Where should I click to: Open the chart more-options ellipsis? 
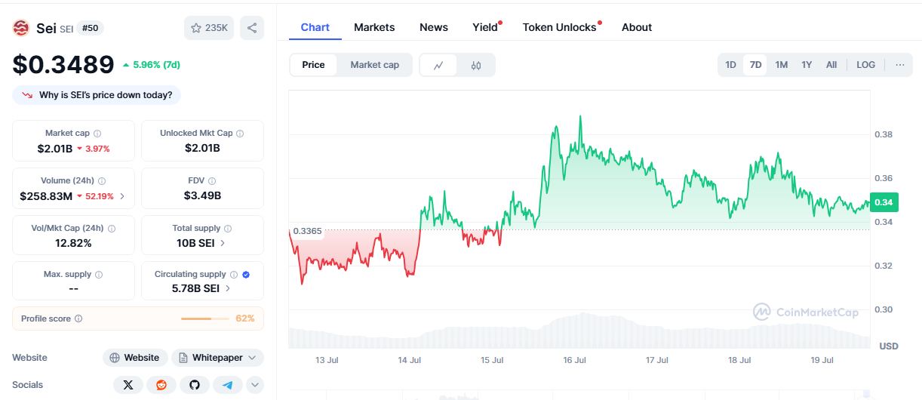click(x=899, y=65)
